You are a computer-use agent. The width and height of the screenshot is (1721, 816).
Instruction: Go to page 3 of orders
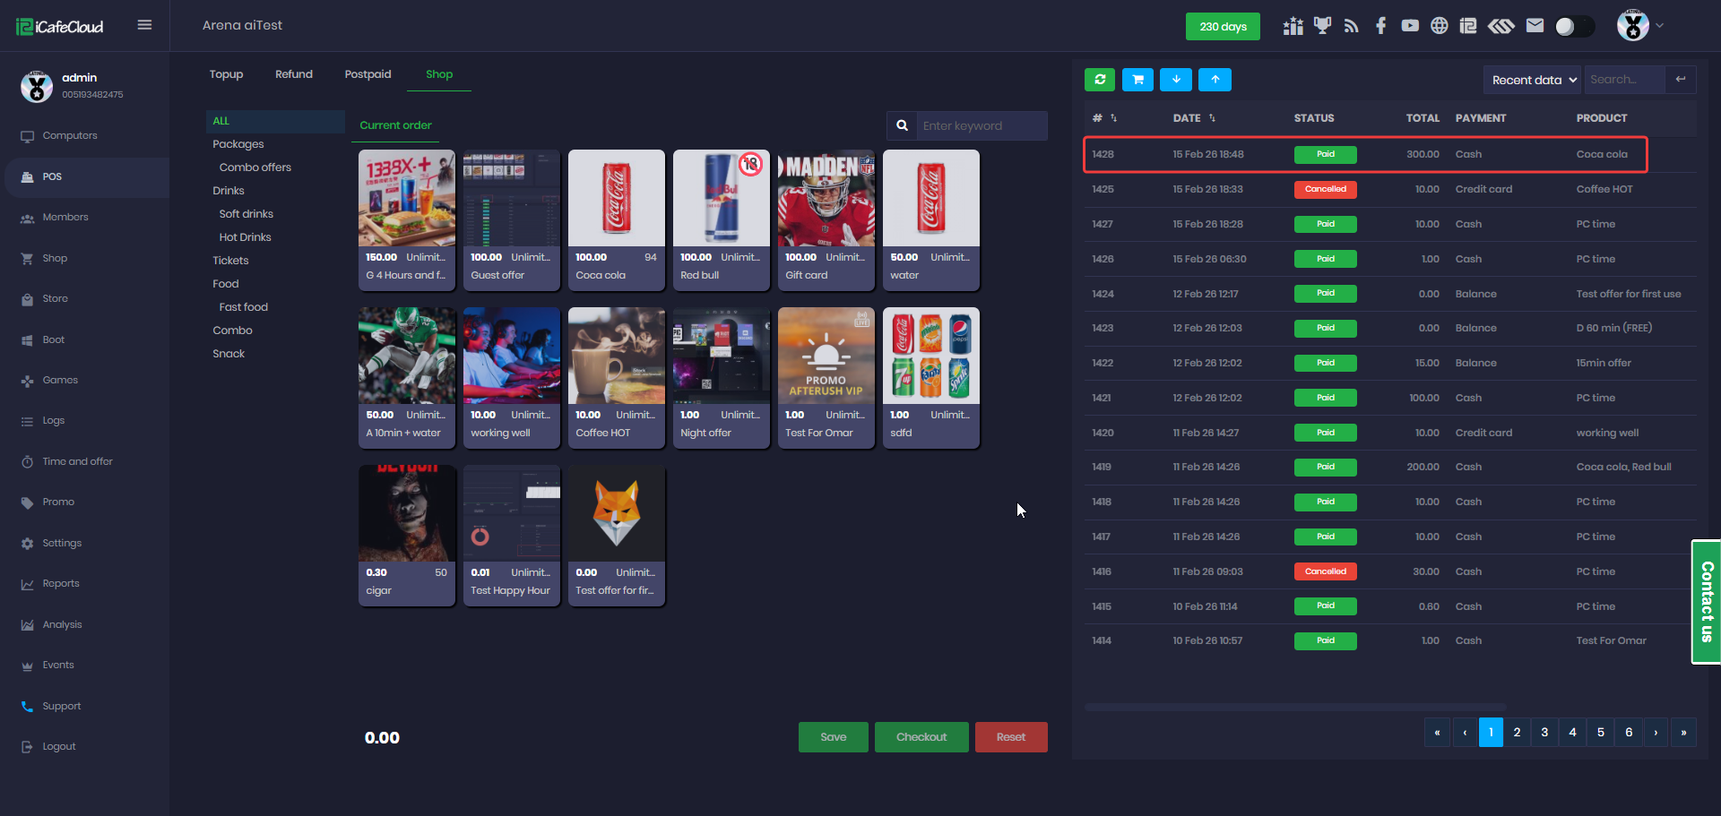click(1544, 733)
